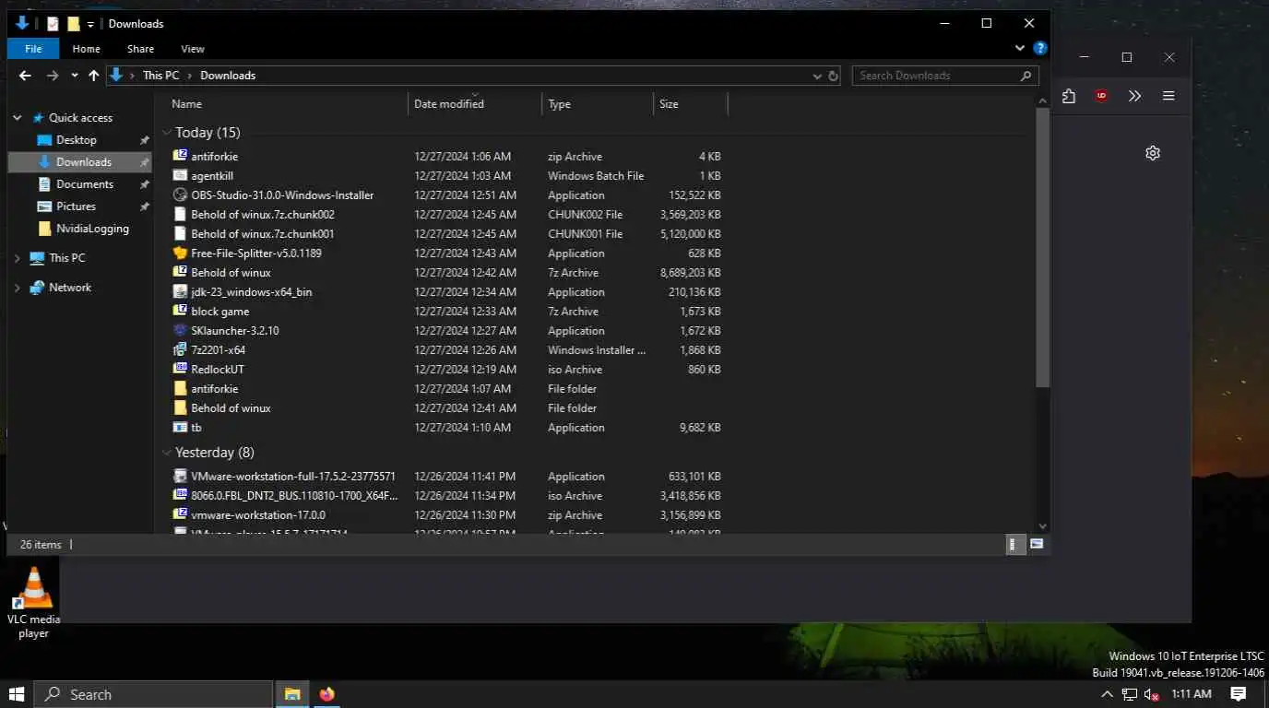The height and width of the screenshot is (708, 1269).
Task: Open NvidiaLogging folder in sidebar
Action: 92,229
